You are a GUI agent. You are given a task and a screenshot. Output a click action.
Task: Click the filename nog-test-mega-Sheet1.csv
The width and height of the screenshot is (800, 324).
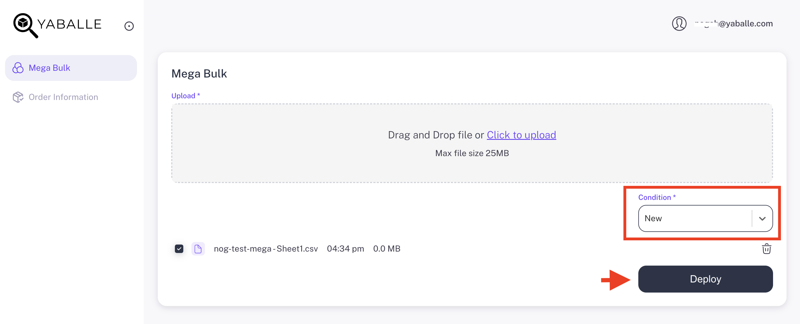point(266,248)
